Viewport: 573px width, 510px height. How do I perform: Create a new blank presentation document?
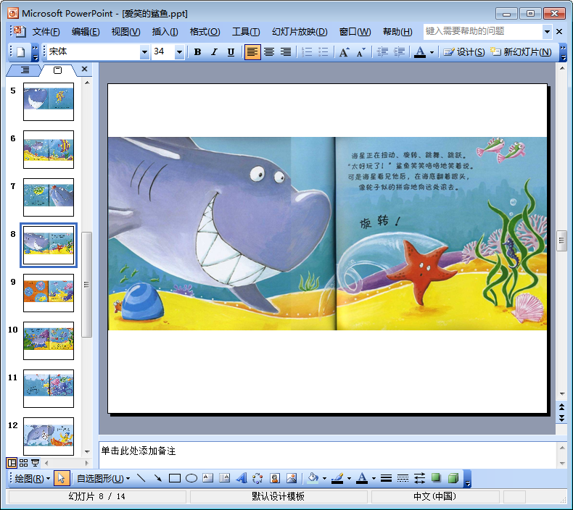(x=20, y=52)
